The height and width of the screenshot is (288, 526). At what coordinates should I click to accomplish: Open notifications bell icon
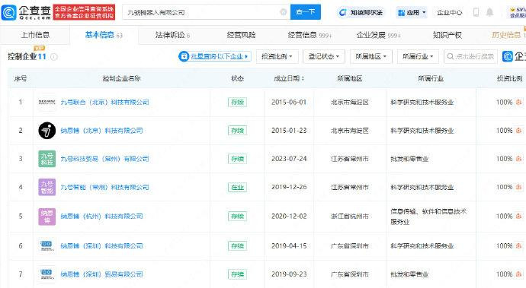(489, 12)
